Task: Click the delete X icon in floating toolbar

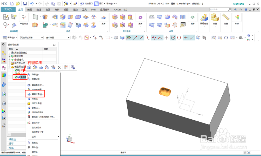Action: 59,67
